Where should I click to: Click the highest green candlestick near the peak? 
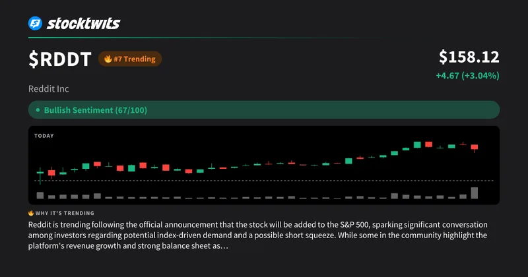pyautogui.click(x=417, y=144)
